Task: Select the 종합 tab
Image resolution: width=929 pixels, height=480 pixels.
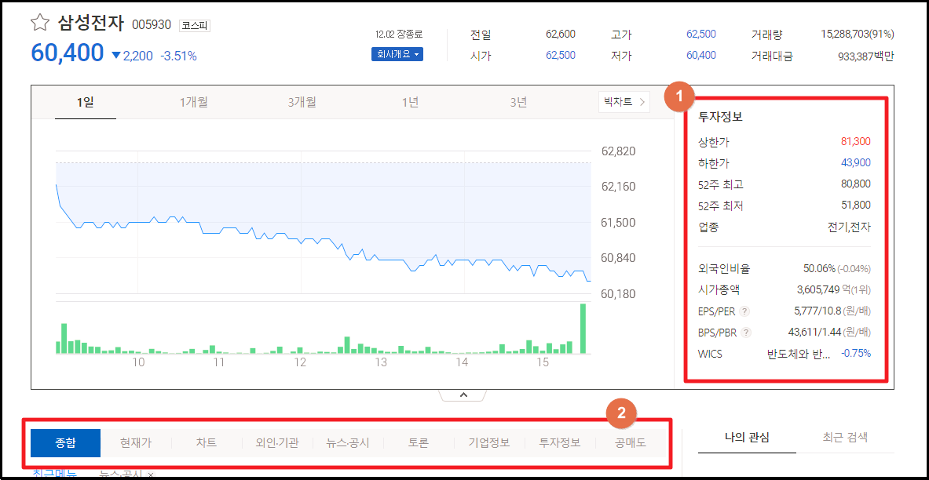Action: pyautogui.click(x=66, y=443)
